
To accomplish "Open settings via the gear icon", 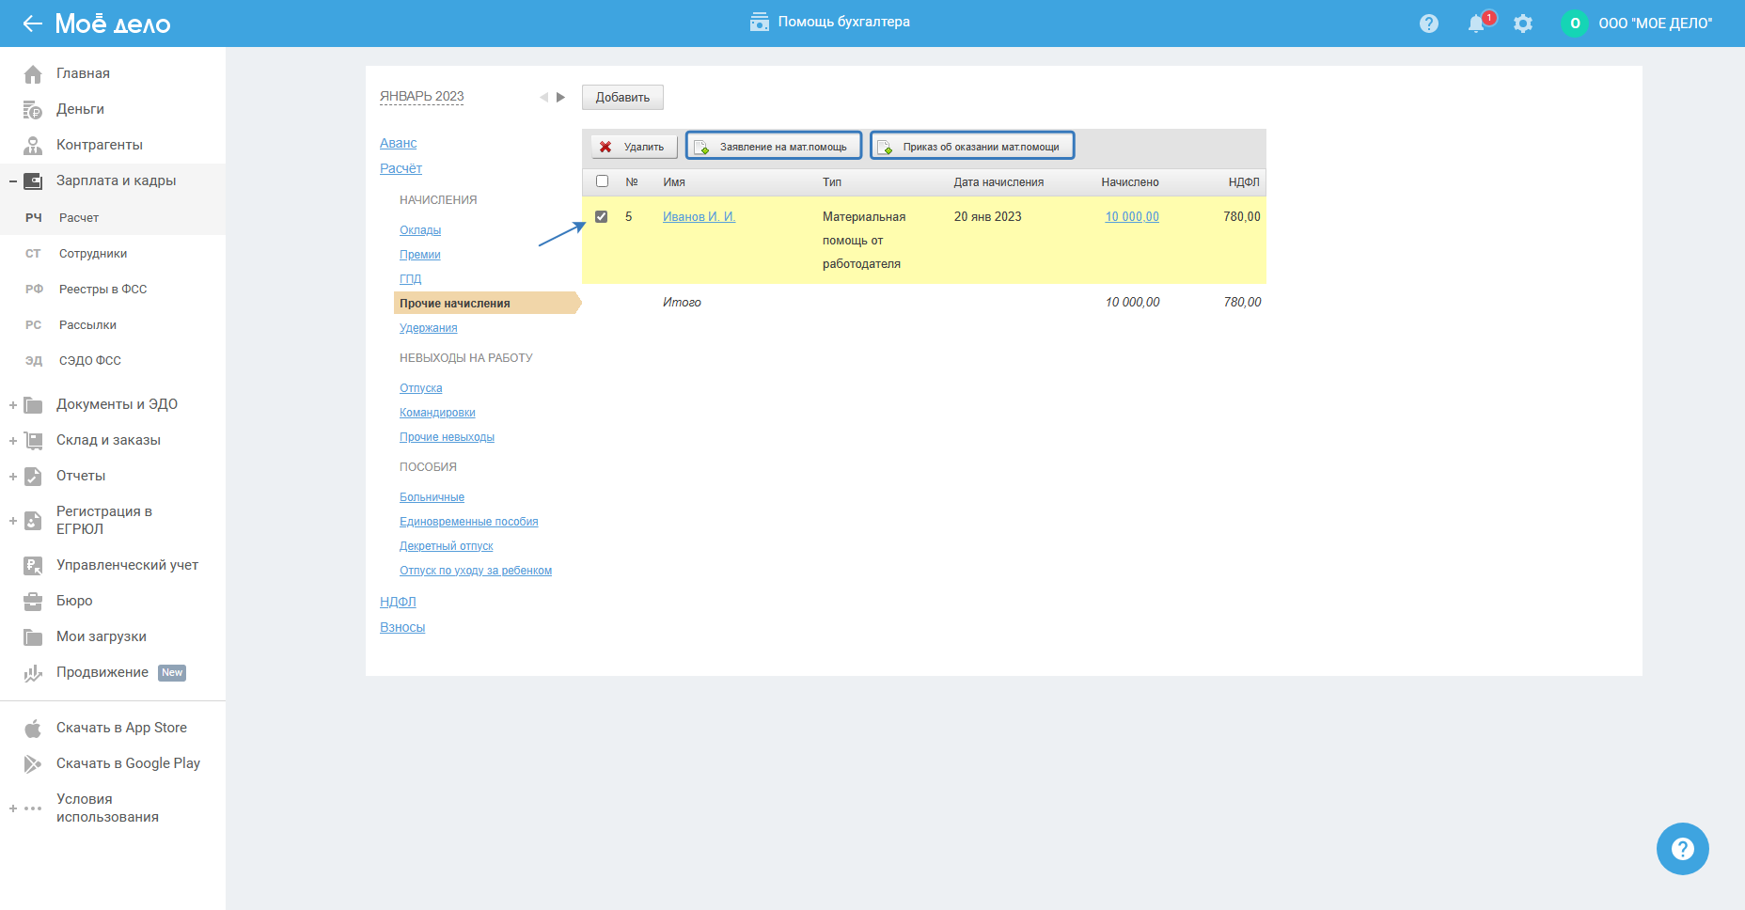I will coord(1523,24).
